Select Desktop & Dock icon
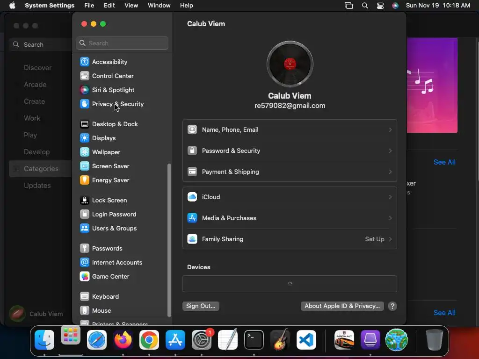 85,124
